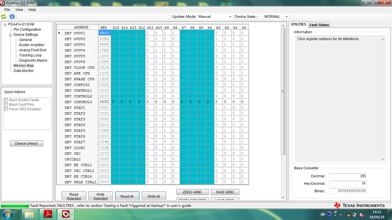Click the Texas Instruments logo
Viewport: 392px width, 220px height.
(359, 205)
